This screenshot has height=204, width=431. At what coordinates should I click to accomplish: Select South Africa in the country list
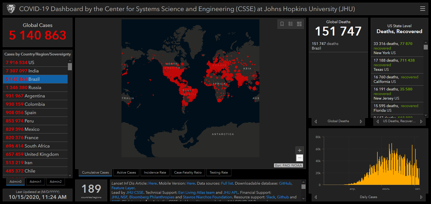35,146
